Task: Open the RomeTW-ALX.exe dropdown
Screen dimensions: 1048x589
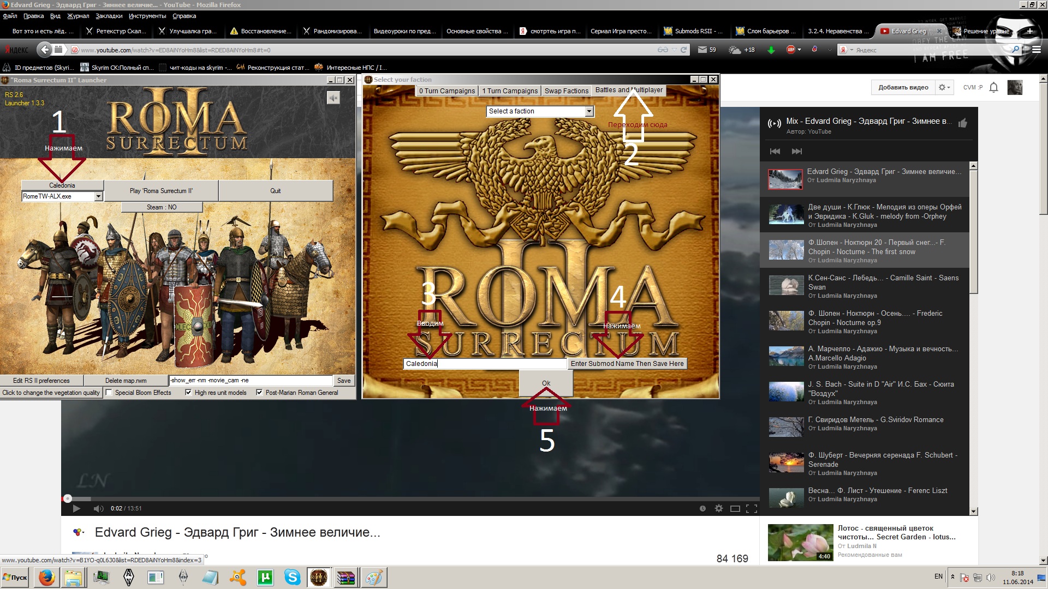Action: tap(98, 196)
